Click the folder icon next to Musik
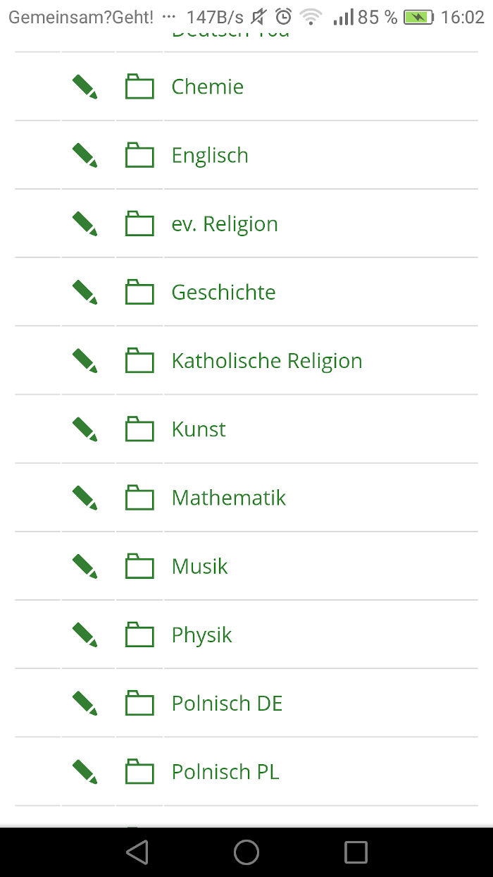The image size is (493, 877). [139, 566]
